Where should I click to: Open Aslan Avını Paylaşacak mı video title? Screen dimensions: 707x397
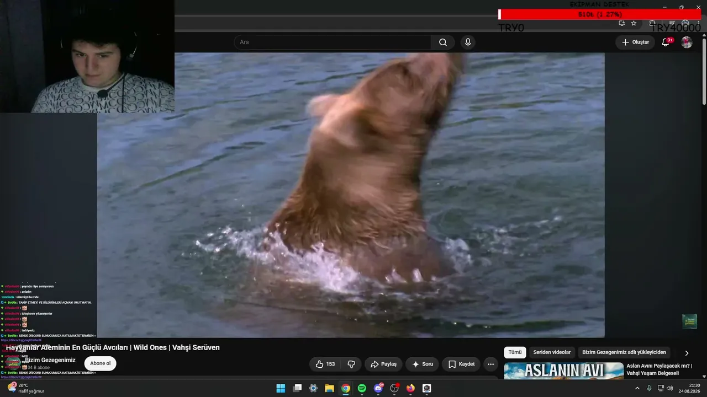click(659, 369)
